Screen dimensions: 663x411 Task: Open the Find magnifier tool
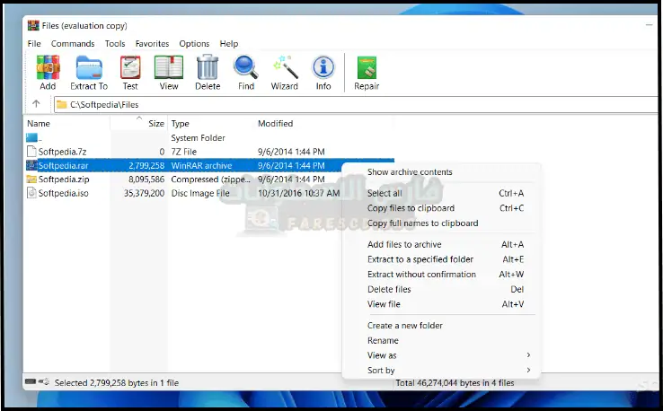(x=246, y=72)
